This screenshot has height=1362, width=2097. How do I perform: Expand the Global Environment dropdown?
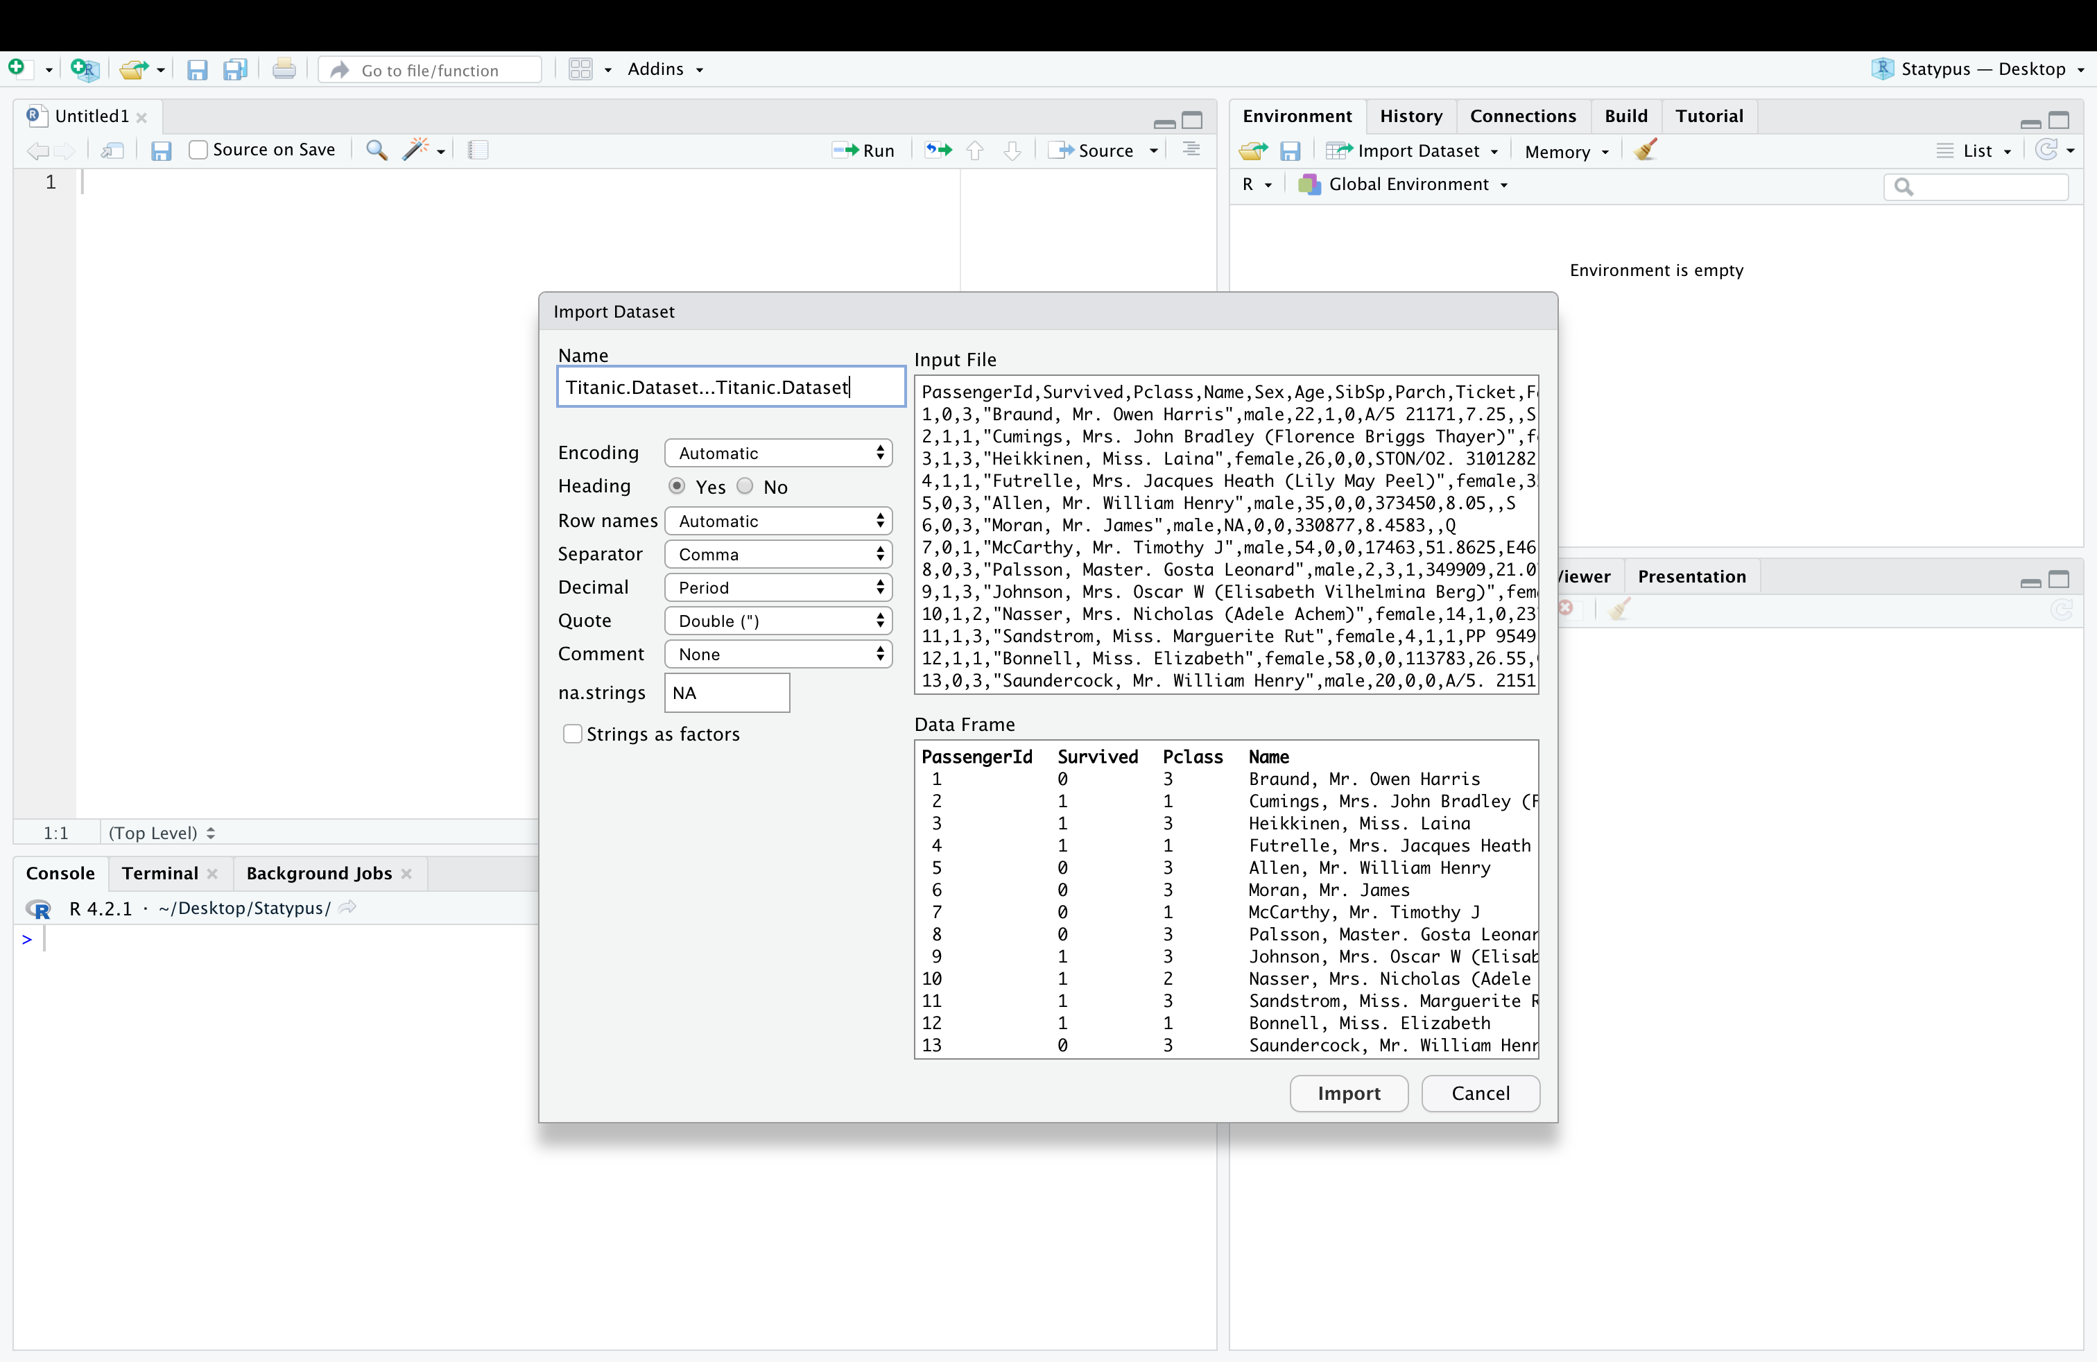(1403, 185)
